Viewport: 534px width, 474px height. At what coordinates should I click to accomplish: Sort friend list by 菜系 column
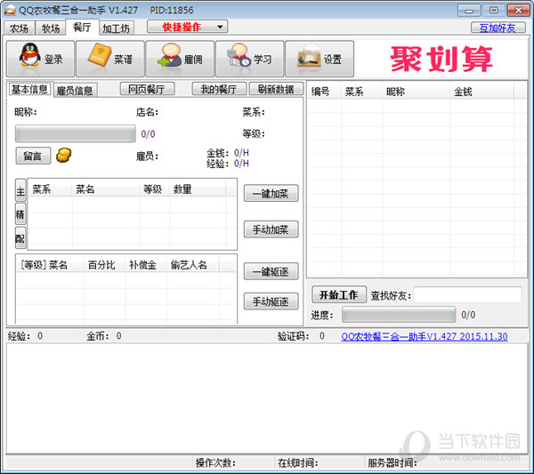tap(361, 92)
